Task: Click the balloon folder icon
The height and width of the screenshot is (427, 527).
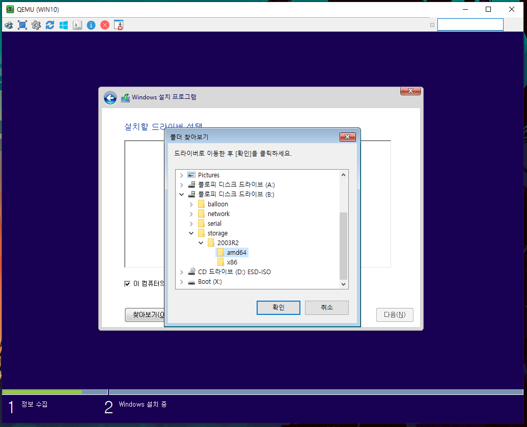Action: 201,204
